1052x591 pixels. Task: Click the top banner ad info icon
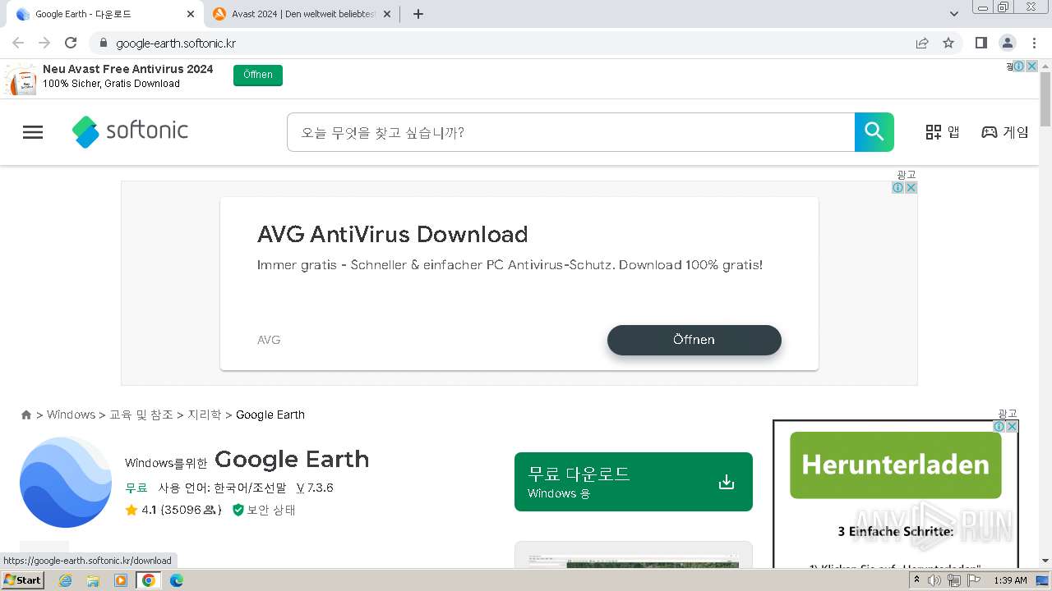point(1018,66)
